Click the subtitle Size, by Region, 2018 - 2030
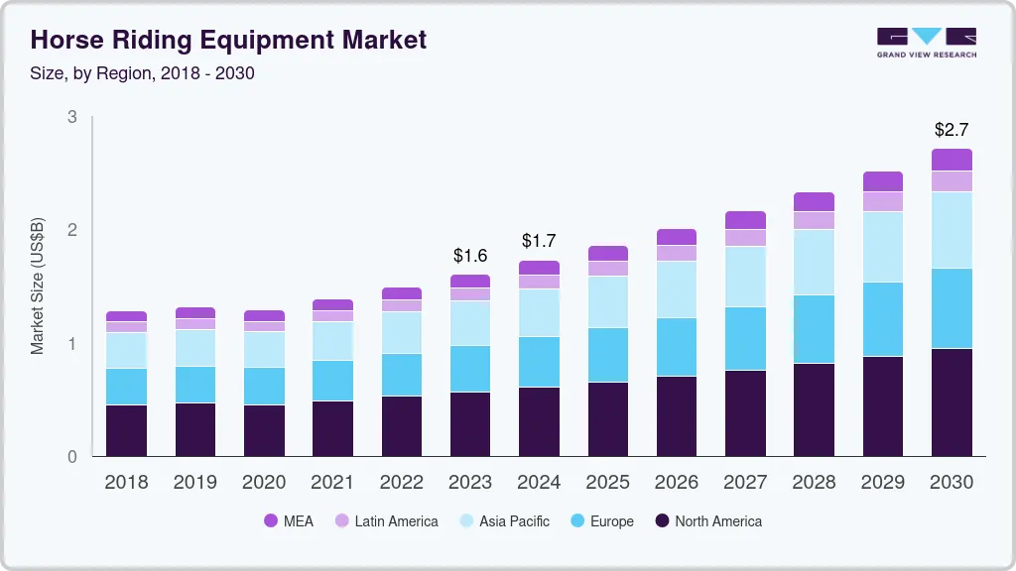Screen dimensions: 1016x571 142,73
